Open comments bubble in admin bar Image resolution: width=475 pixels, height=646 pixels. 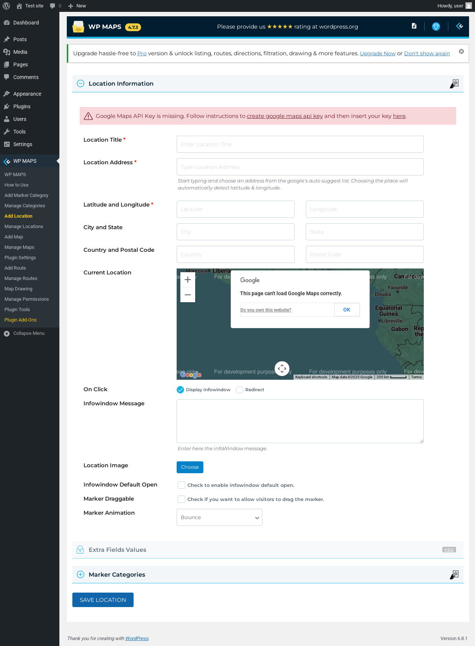(52, 6)
